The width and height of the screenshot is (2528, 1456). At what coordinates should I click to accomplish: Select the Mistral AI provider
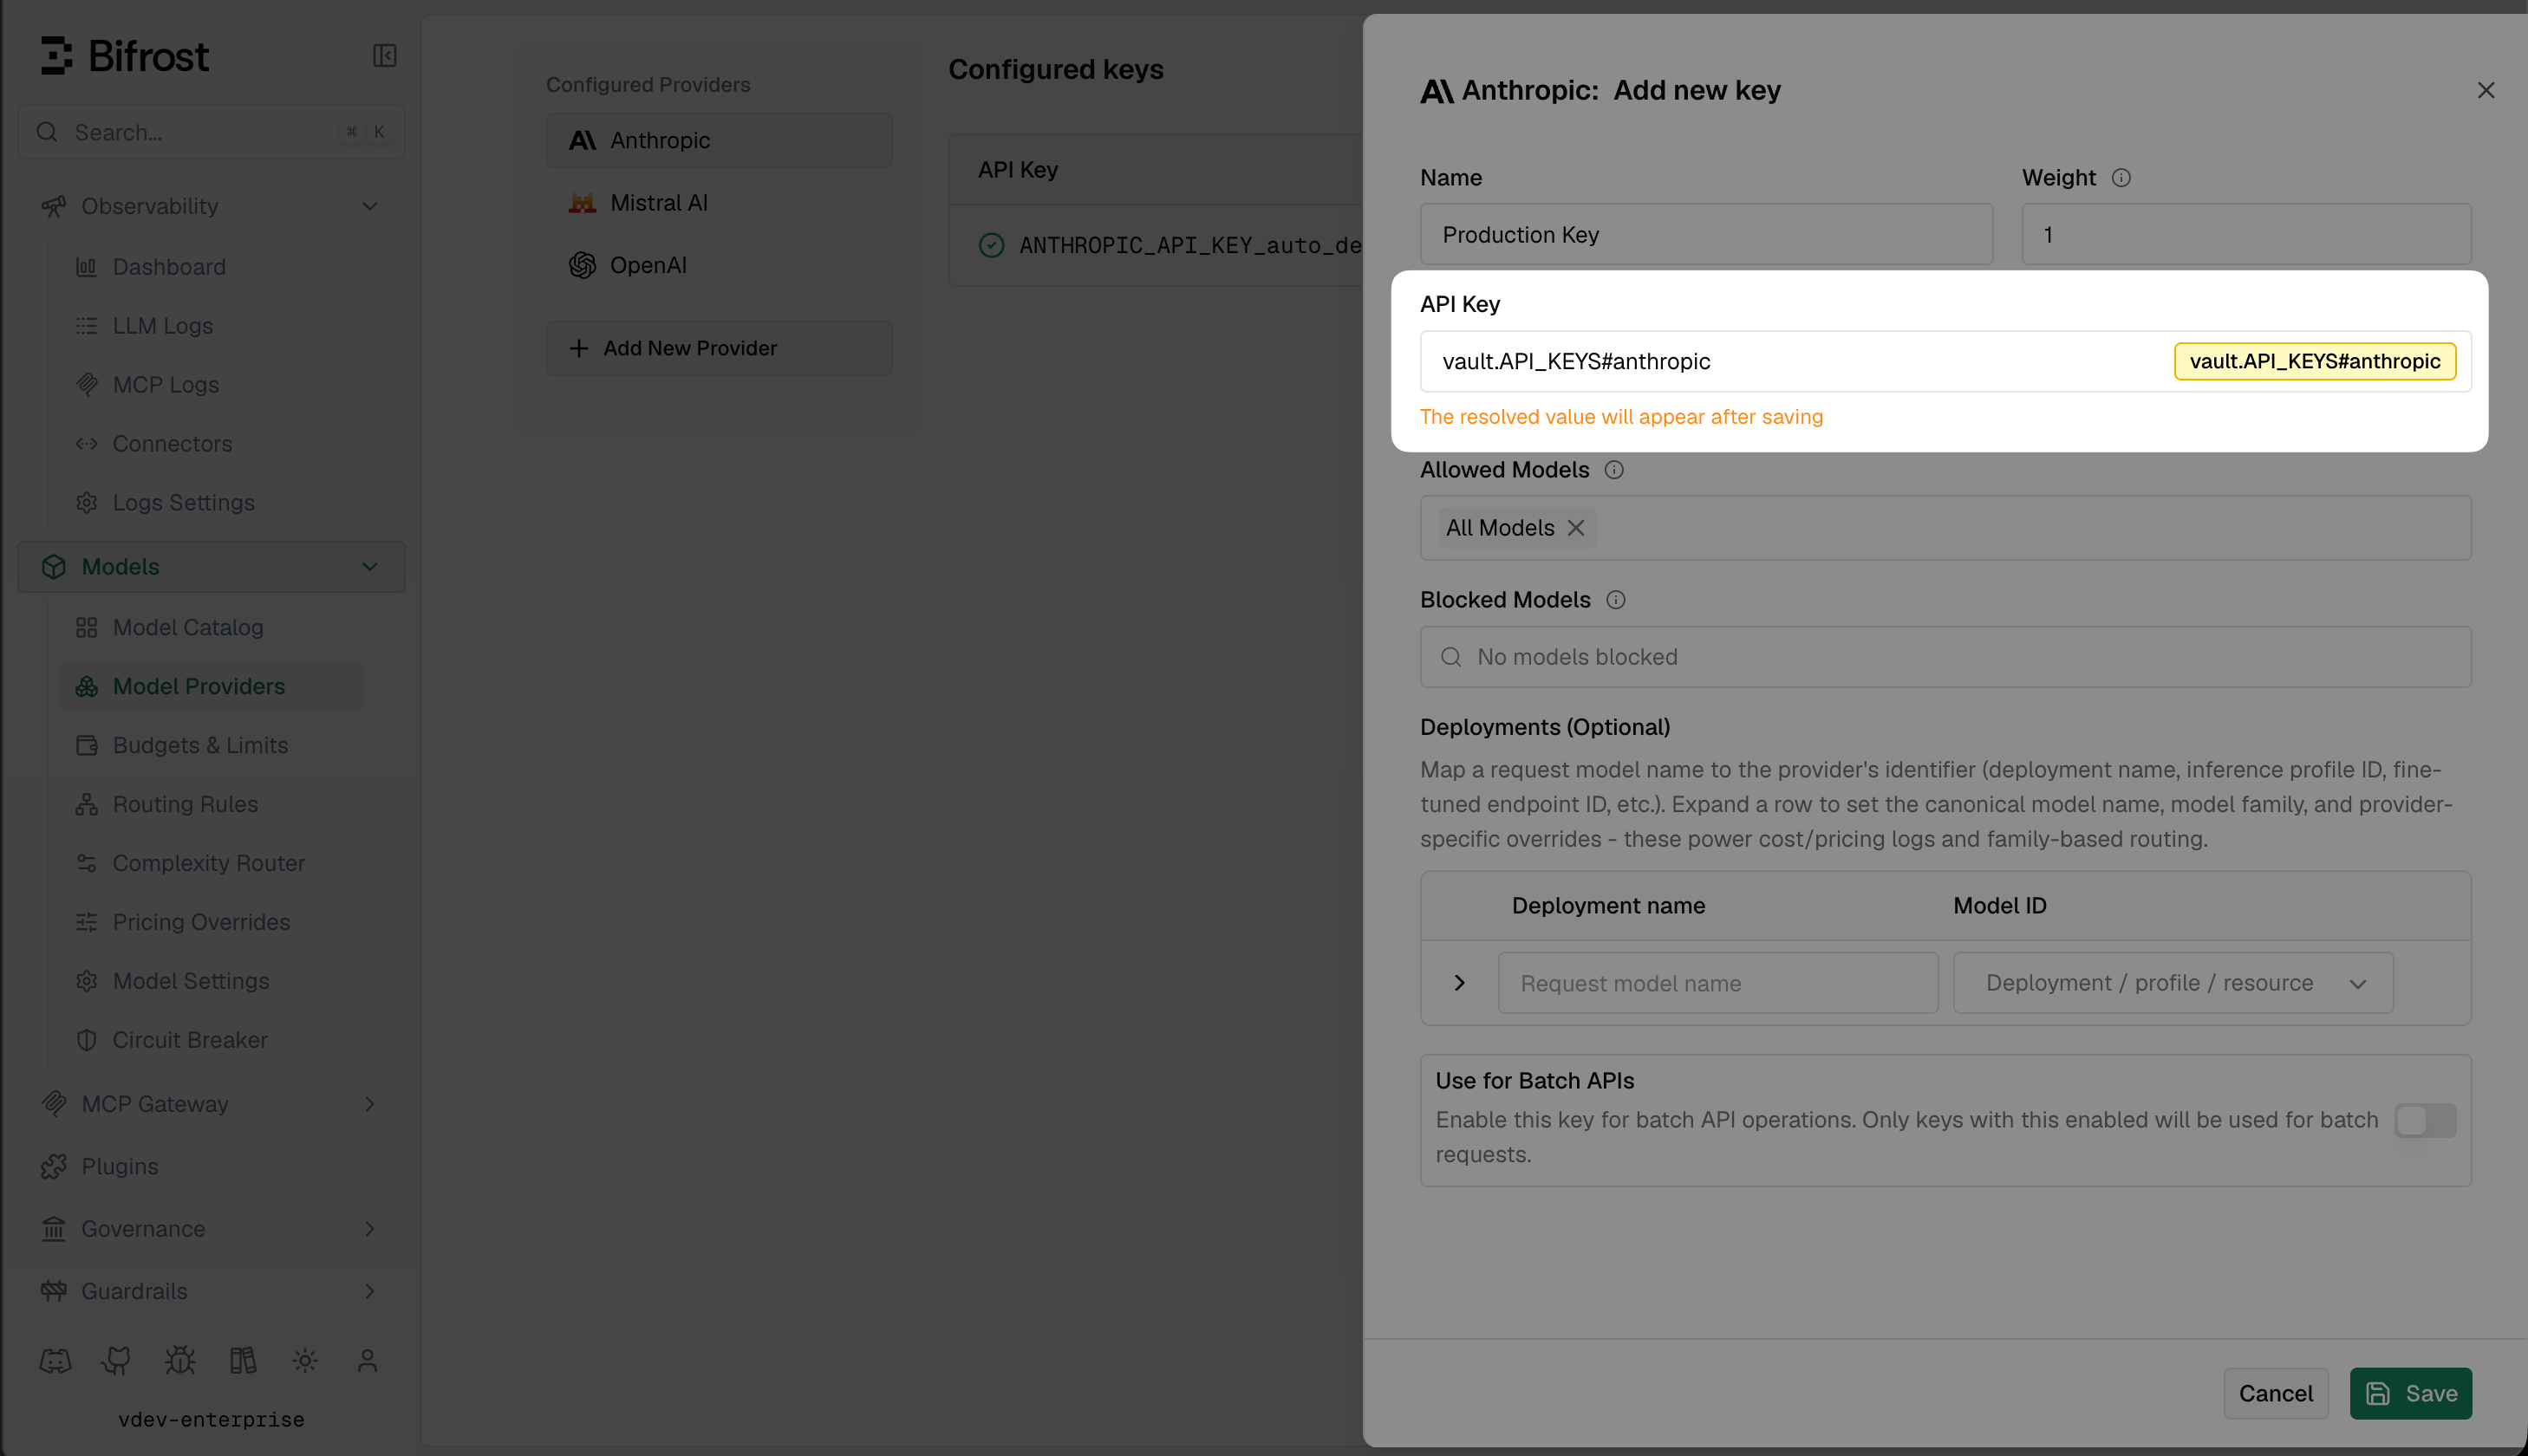tap(719, 203)
